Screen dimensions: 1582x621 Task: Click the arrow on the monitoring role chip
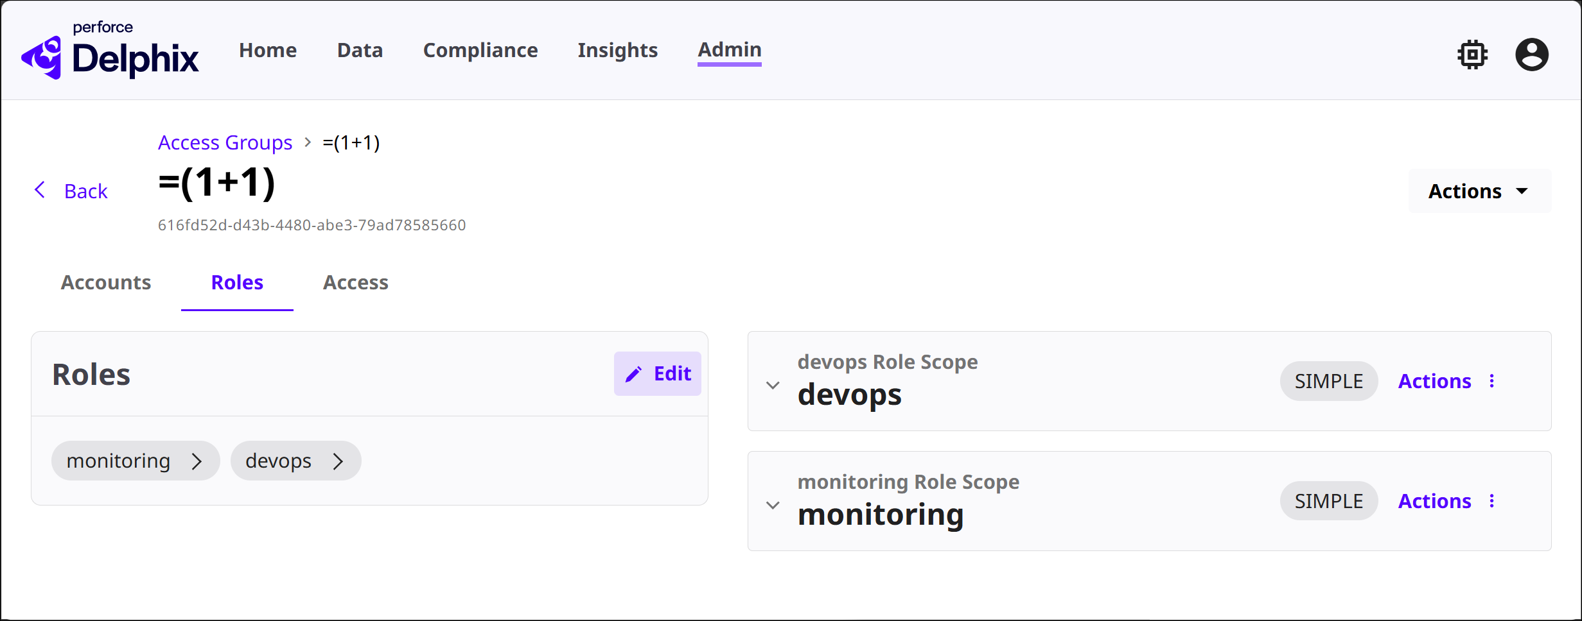[197, 461]
